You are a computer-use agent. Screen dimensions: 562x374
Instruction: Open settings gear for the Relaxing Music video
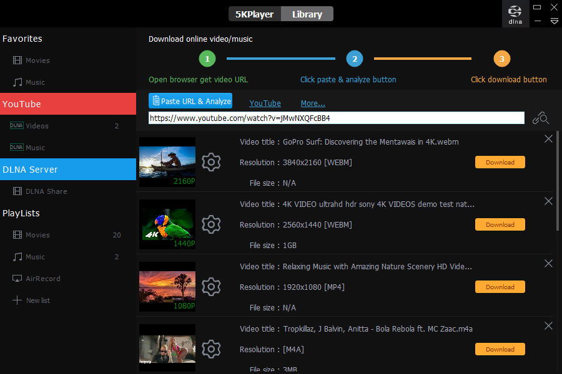pyautogui.click(x=211, y=287)
